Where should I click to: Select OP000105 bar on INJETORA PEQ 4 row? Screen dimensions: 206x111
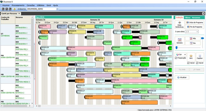59,65
